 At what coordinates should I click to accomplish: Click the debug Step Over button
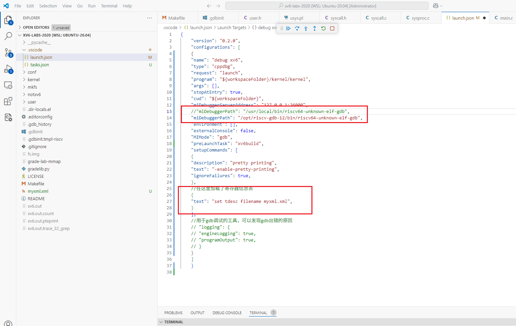pos(297,28)
